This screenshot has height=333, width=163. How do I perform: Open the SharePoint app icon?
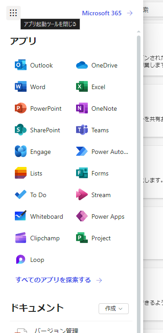(21, 130)
